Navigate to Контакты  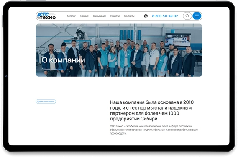point(129,16)
